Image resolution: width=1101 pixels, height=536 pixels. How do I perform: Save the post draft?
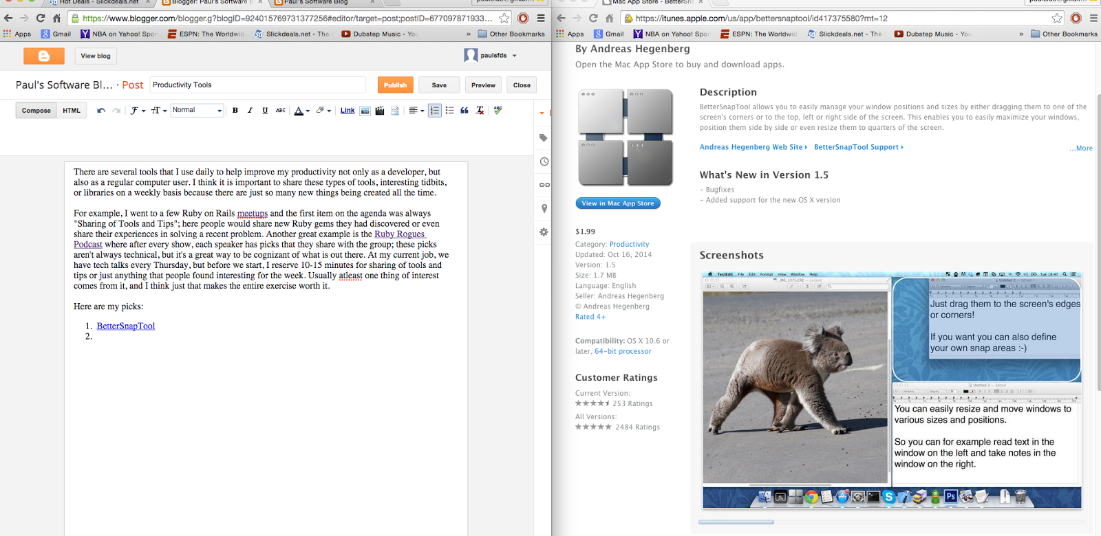point(439,85)
